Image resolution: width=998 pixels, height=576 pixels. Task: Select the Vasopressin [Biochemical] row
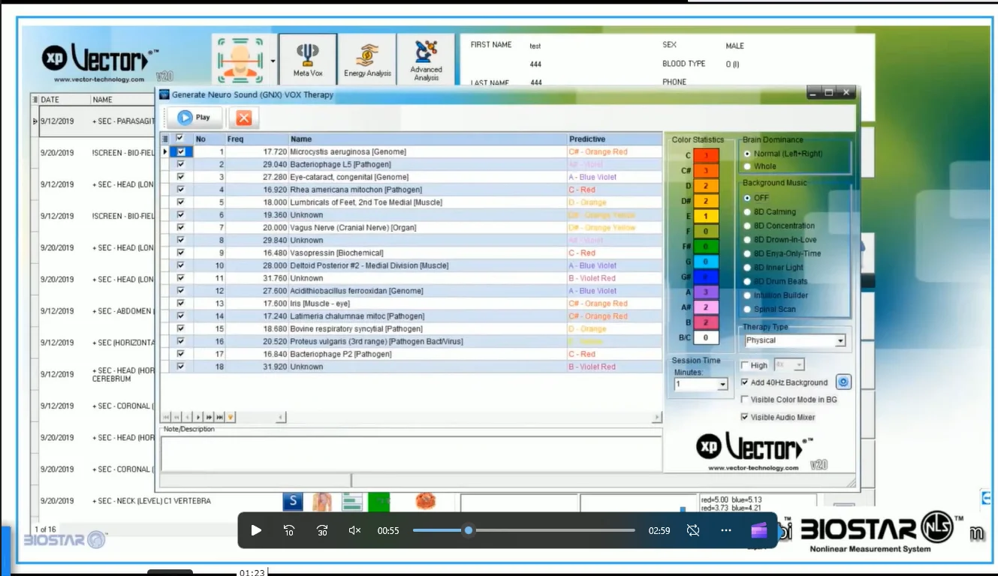(x=336, y=253)
